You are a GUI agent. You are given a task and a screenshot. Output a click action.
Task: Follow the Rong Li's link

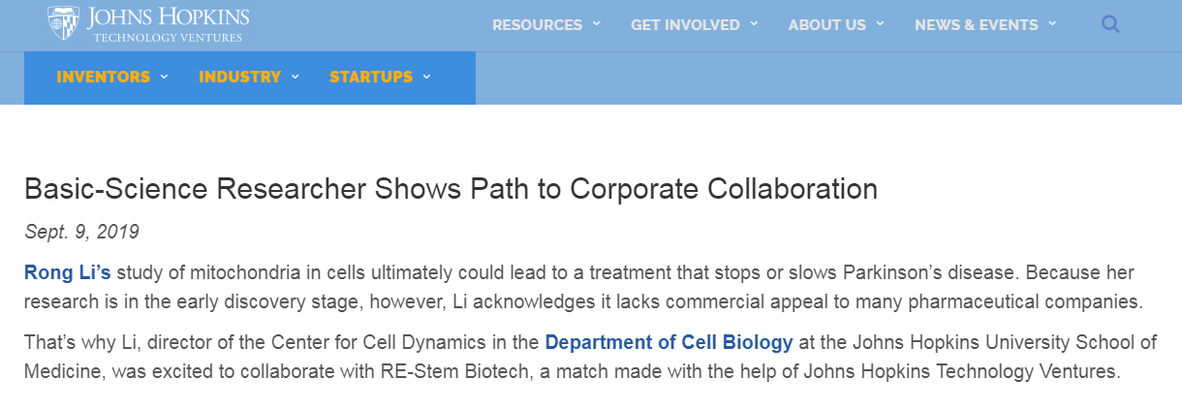68,272
